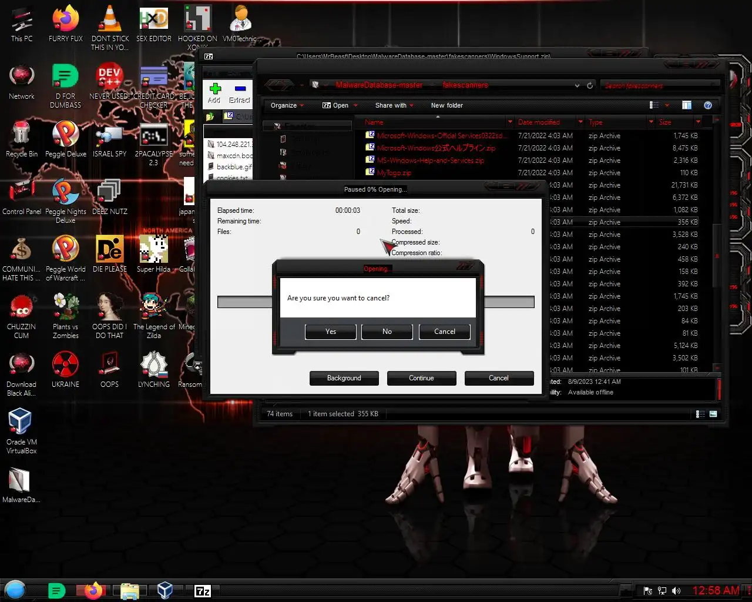Open the Size column filter dropdown
This screenshot has width=752, height=602.
(x=698, y=122)
